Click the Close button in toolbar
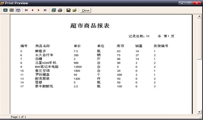 pyautogui.click(x=85, y=11)
